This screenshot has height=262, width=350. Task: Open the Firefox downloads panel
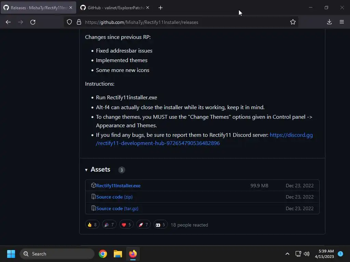click(x=329, y=22)
